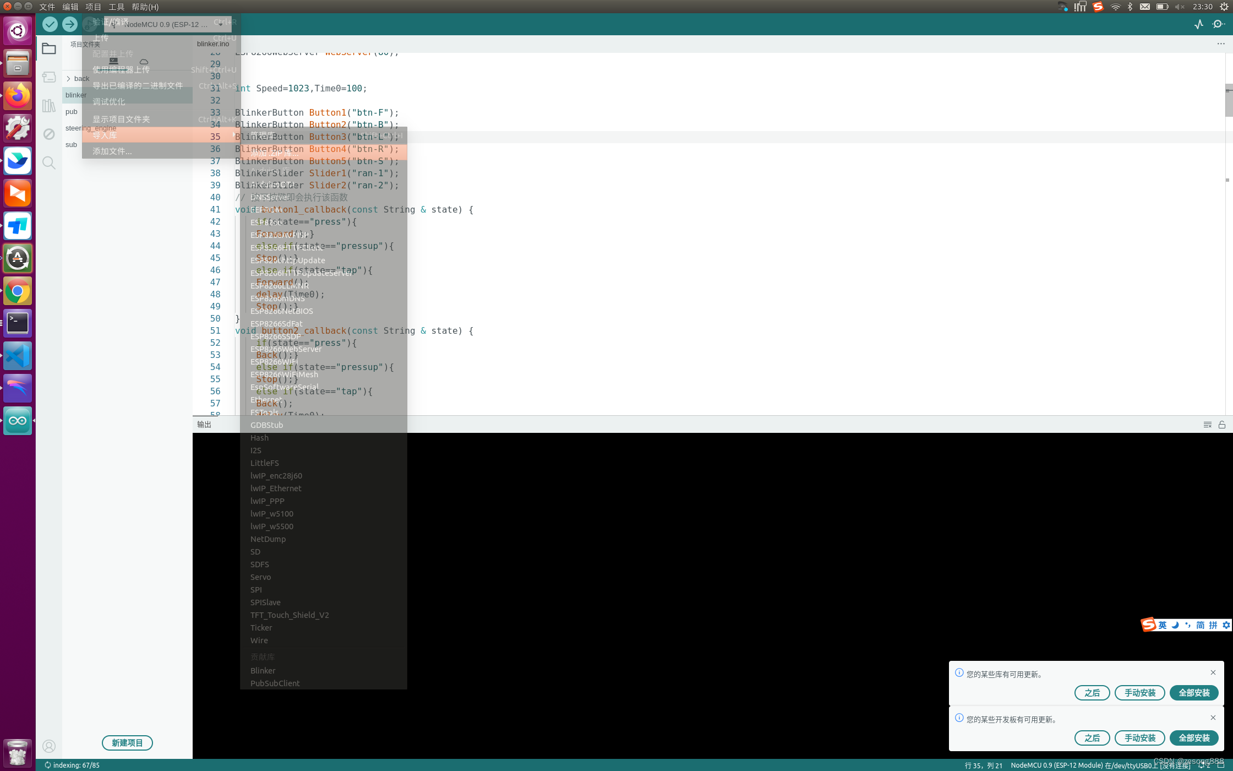Close the library updates notification
Image resolution: width=1233 pixels, height=771 pixels.
point(1213,672)
